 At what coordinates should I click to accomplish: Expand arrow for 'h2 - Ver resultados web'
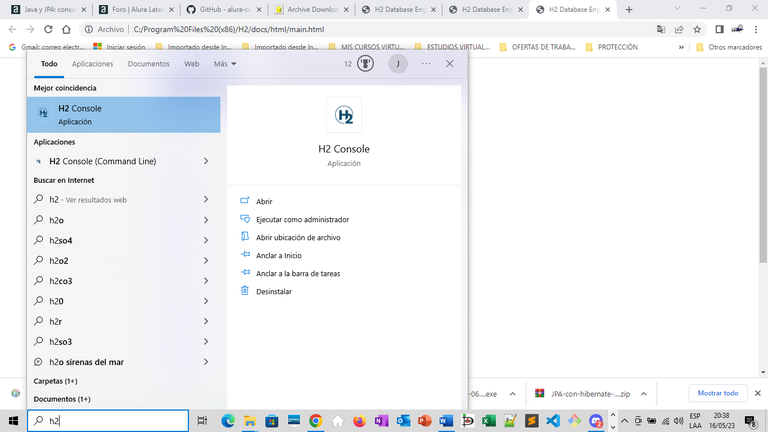pyautogui.click(x=206, y=199)
